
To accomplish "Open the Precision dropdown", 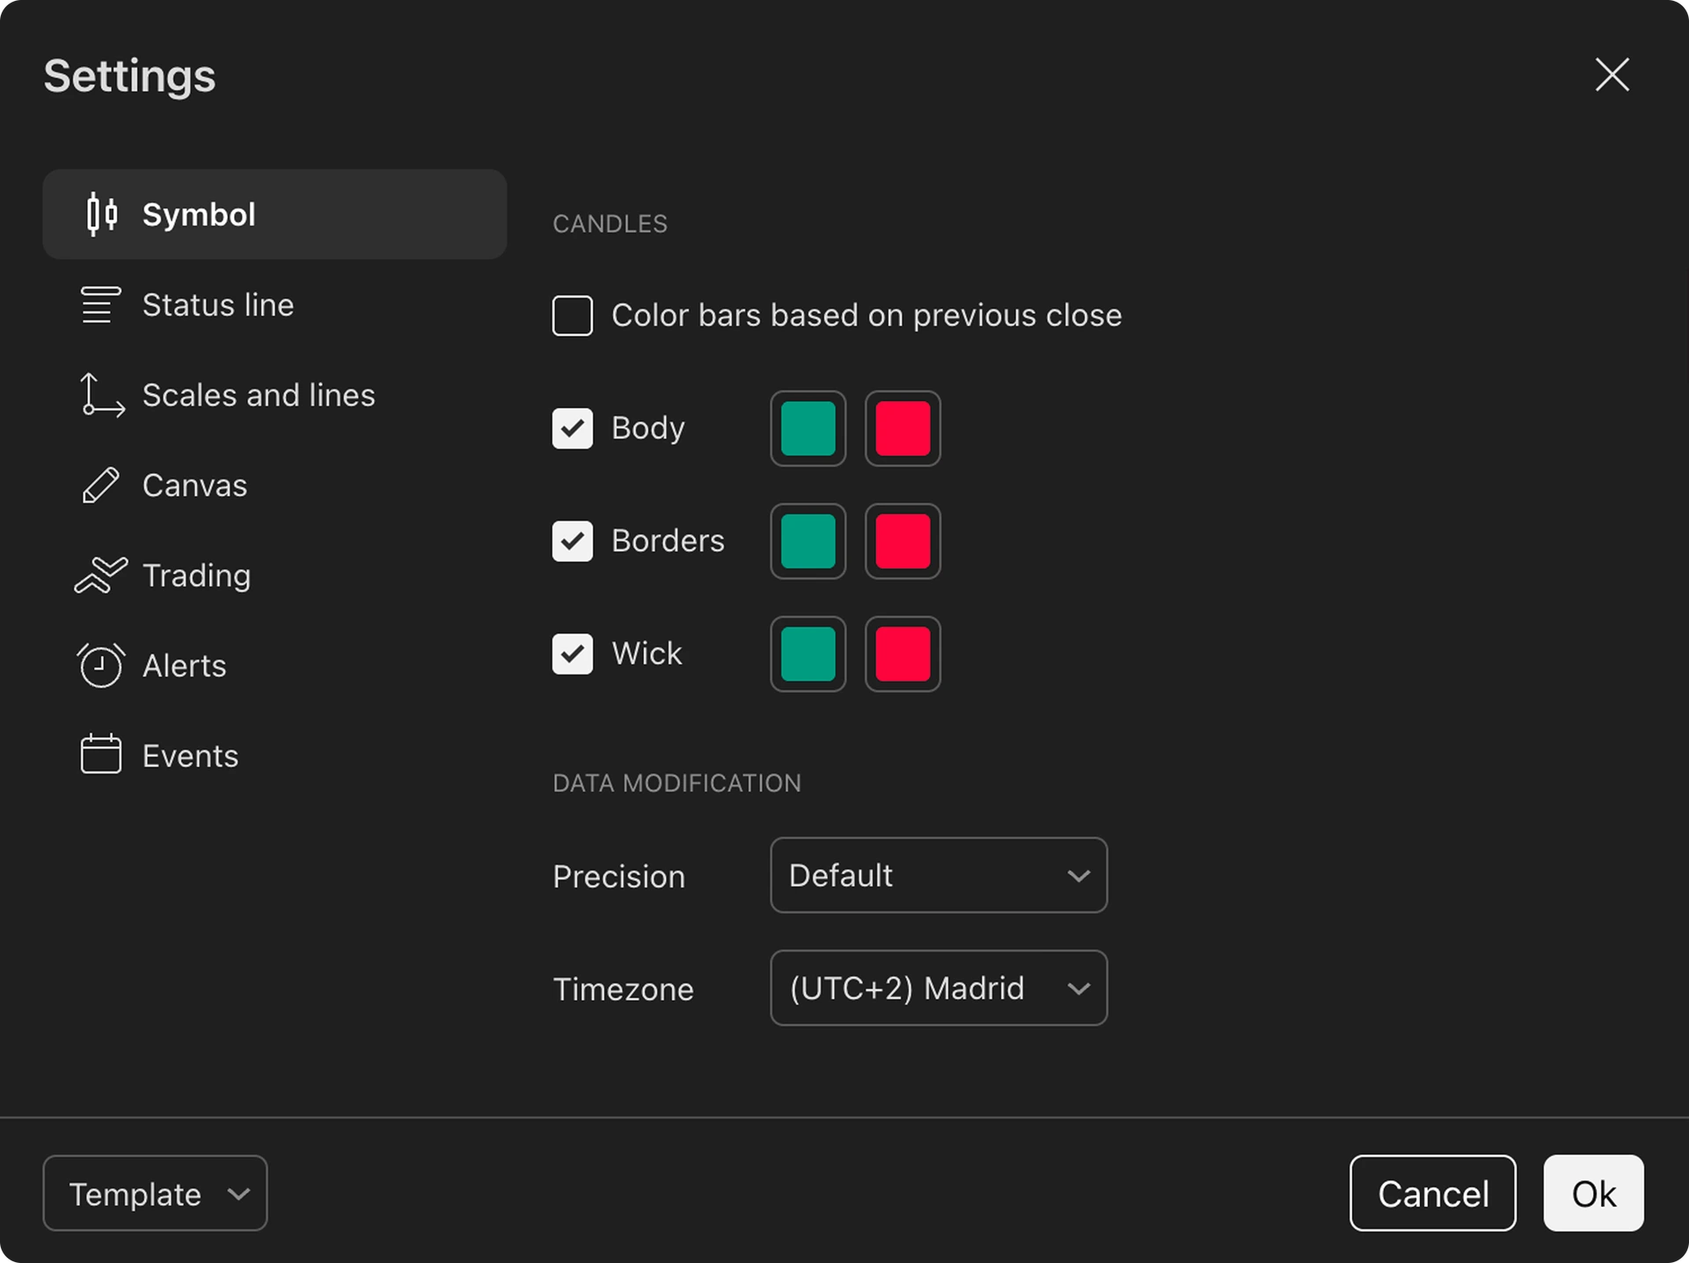I will click(x=939, y=875).
